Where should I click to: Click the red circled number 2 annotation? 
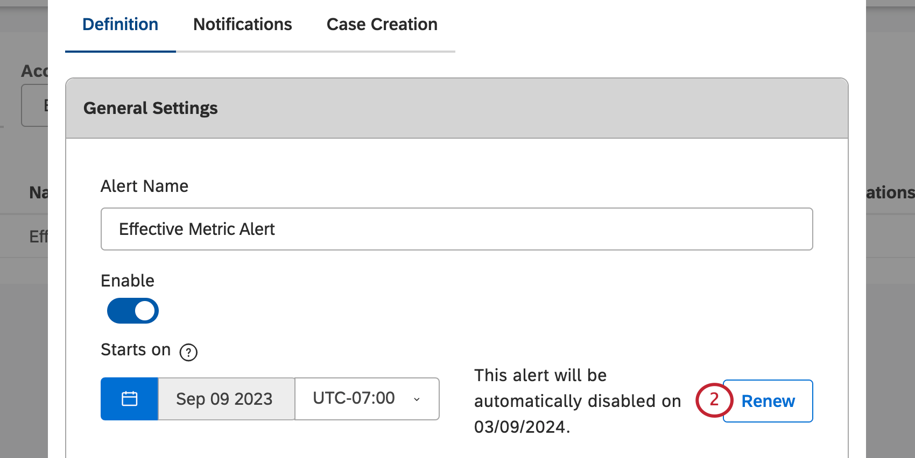click(714, 400)
